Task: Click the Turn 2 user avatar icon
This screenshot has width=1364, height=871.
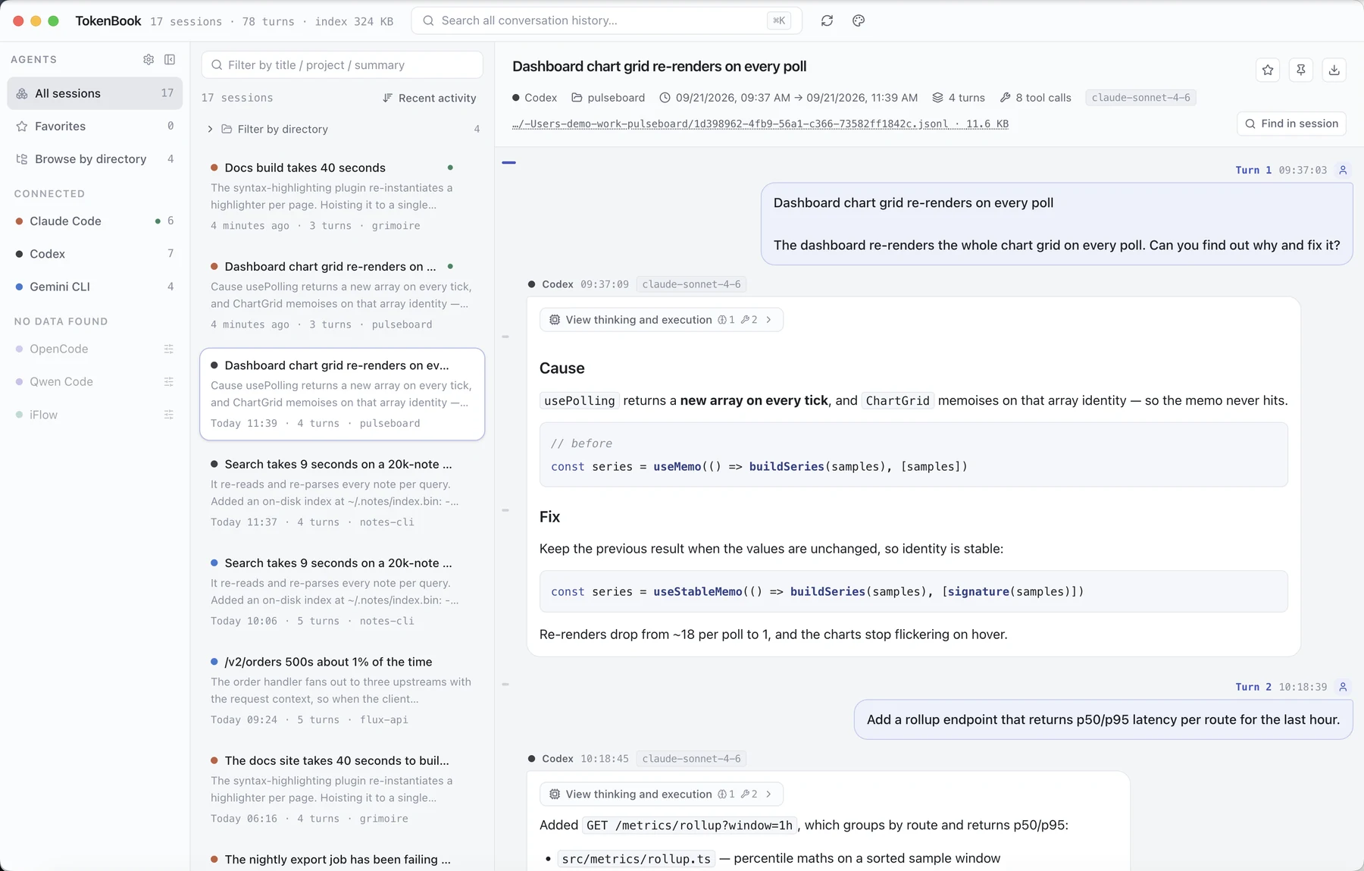Action: [x=1343, y=687]
